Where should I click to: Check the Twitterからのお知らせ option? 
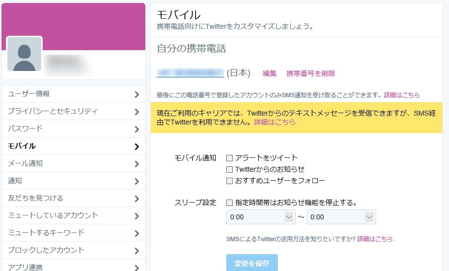tap(229, 170)
